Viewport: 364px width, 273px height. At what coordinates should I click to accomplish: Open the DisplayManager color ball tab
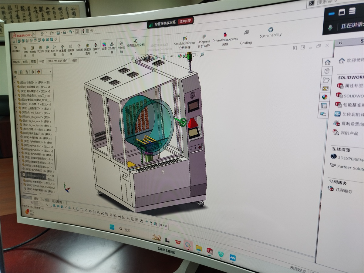tap(39, 72)
